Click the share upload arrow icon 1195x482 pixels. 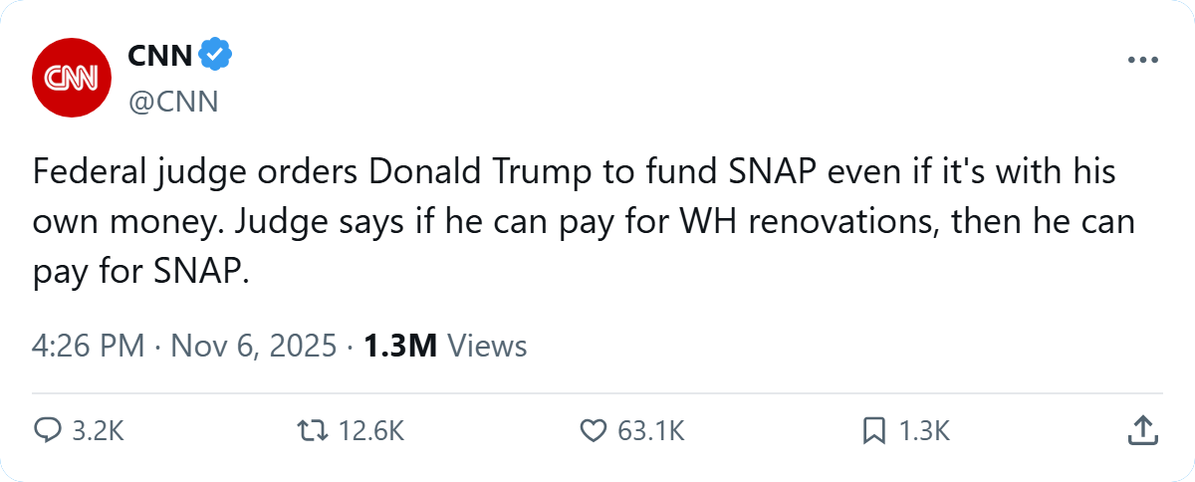1142,430
